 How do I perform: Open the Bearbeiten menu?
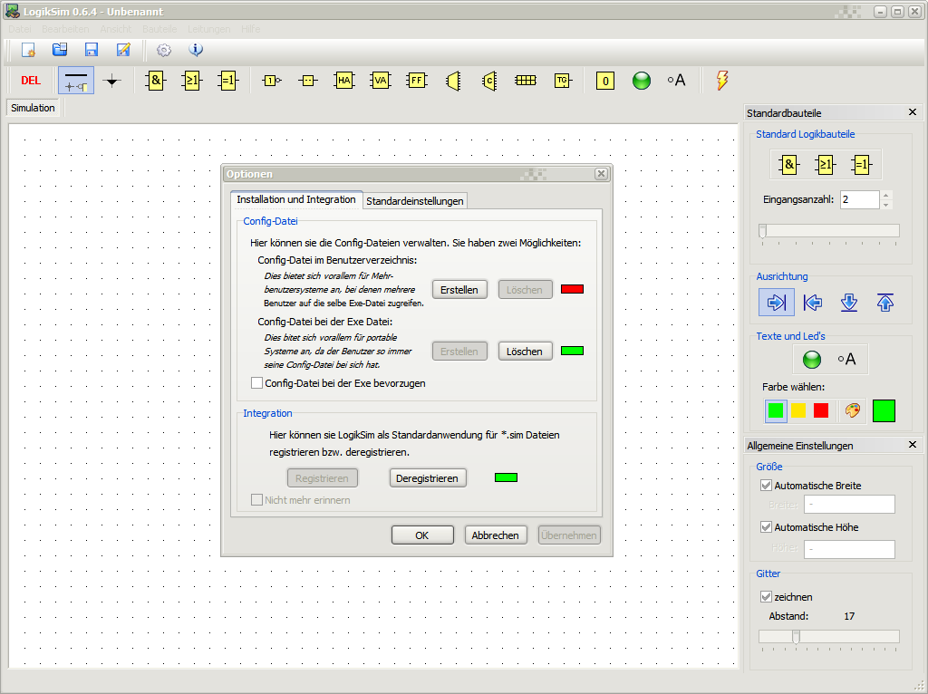[x=65, y=29]
